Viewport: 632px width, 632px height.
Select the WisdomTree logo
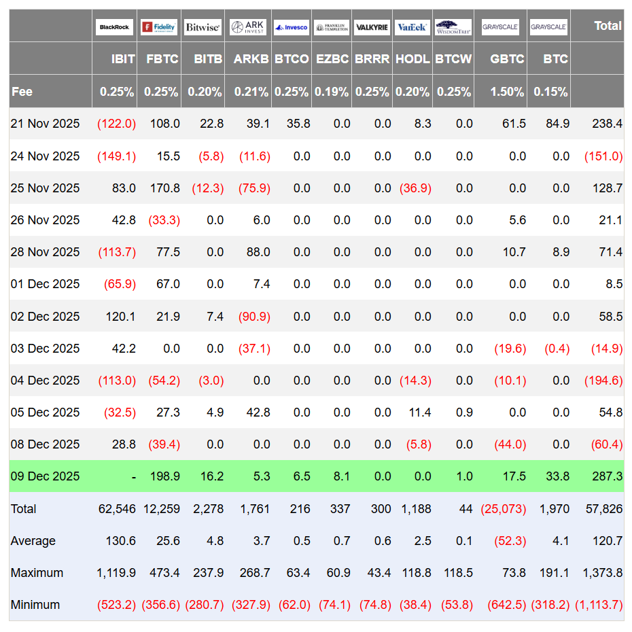pos(453,27)
